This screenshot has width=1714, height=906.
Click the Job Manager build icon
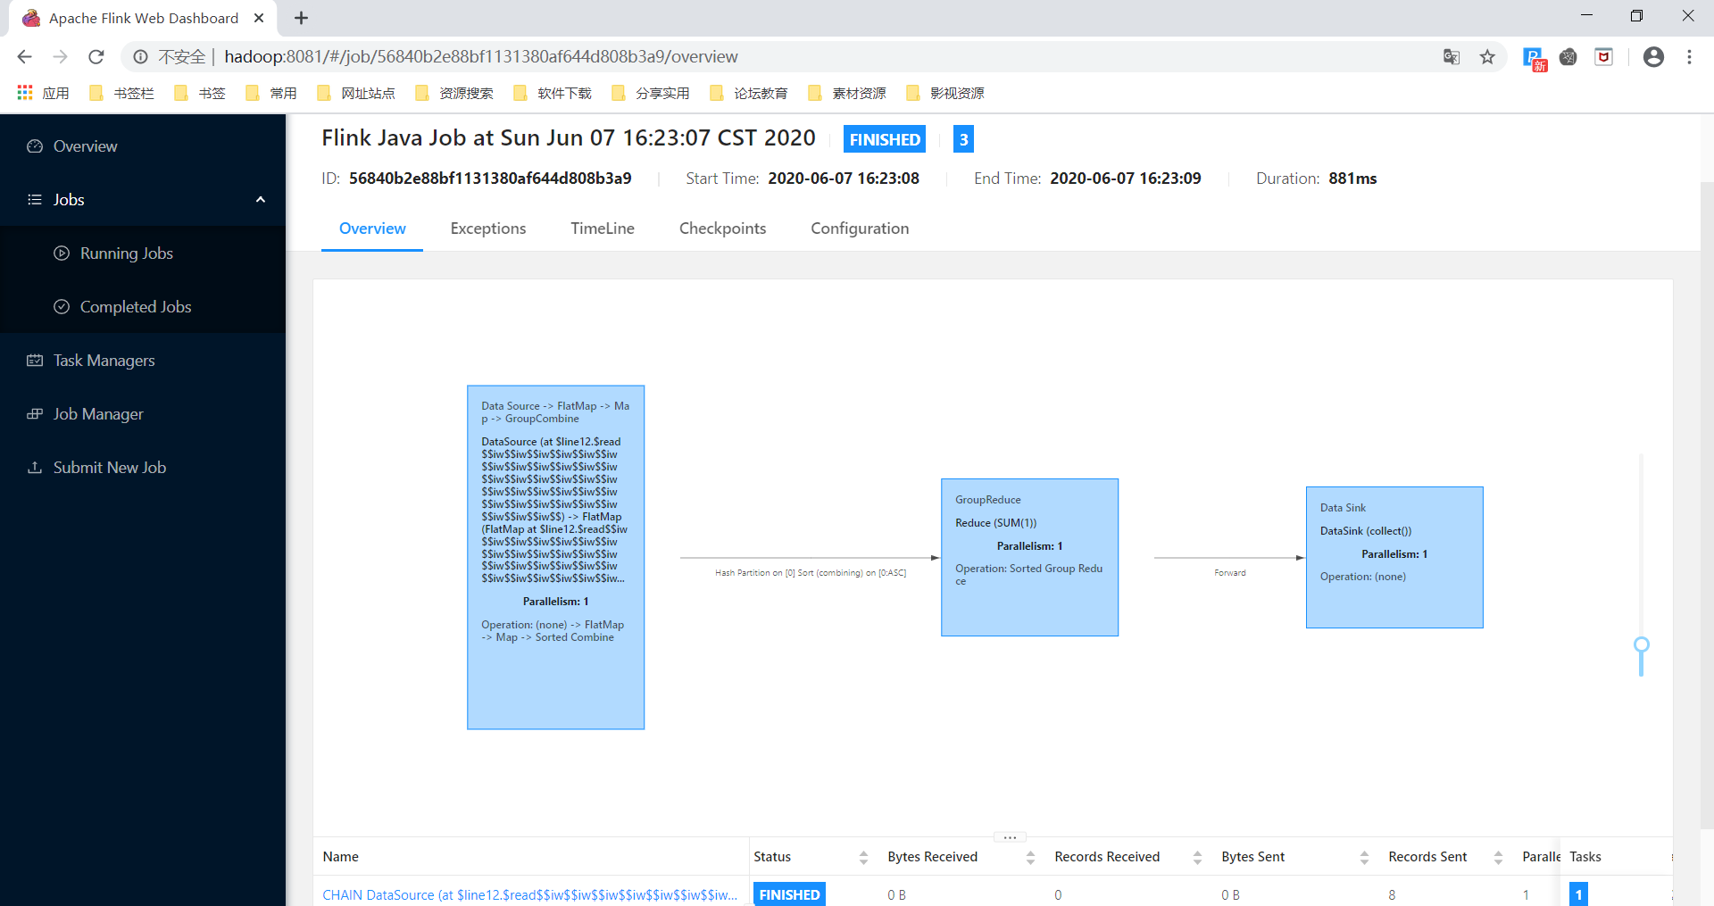pyautogui.click(x=35, y=414)
